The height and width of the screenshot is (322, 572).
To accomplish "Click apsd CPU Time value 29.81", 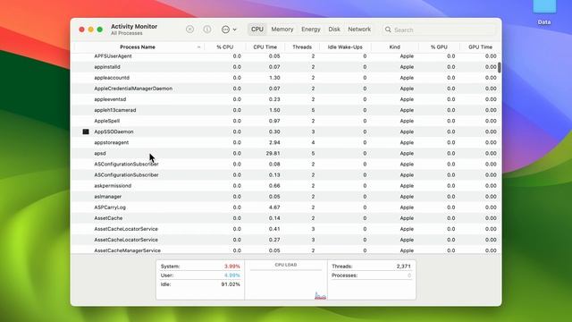I will 273,153.
